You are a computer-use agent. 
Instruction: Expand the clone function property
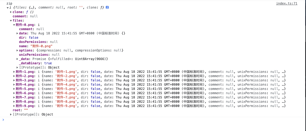[x=11, y=12]
